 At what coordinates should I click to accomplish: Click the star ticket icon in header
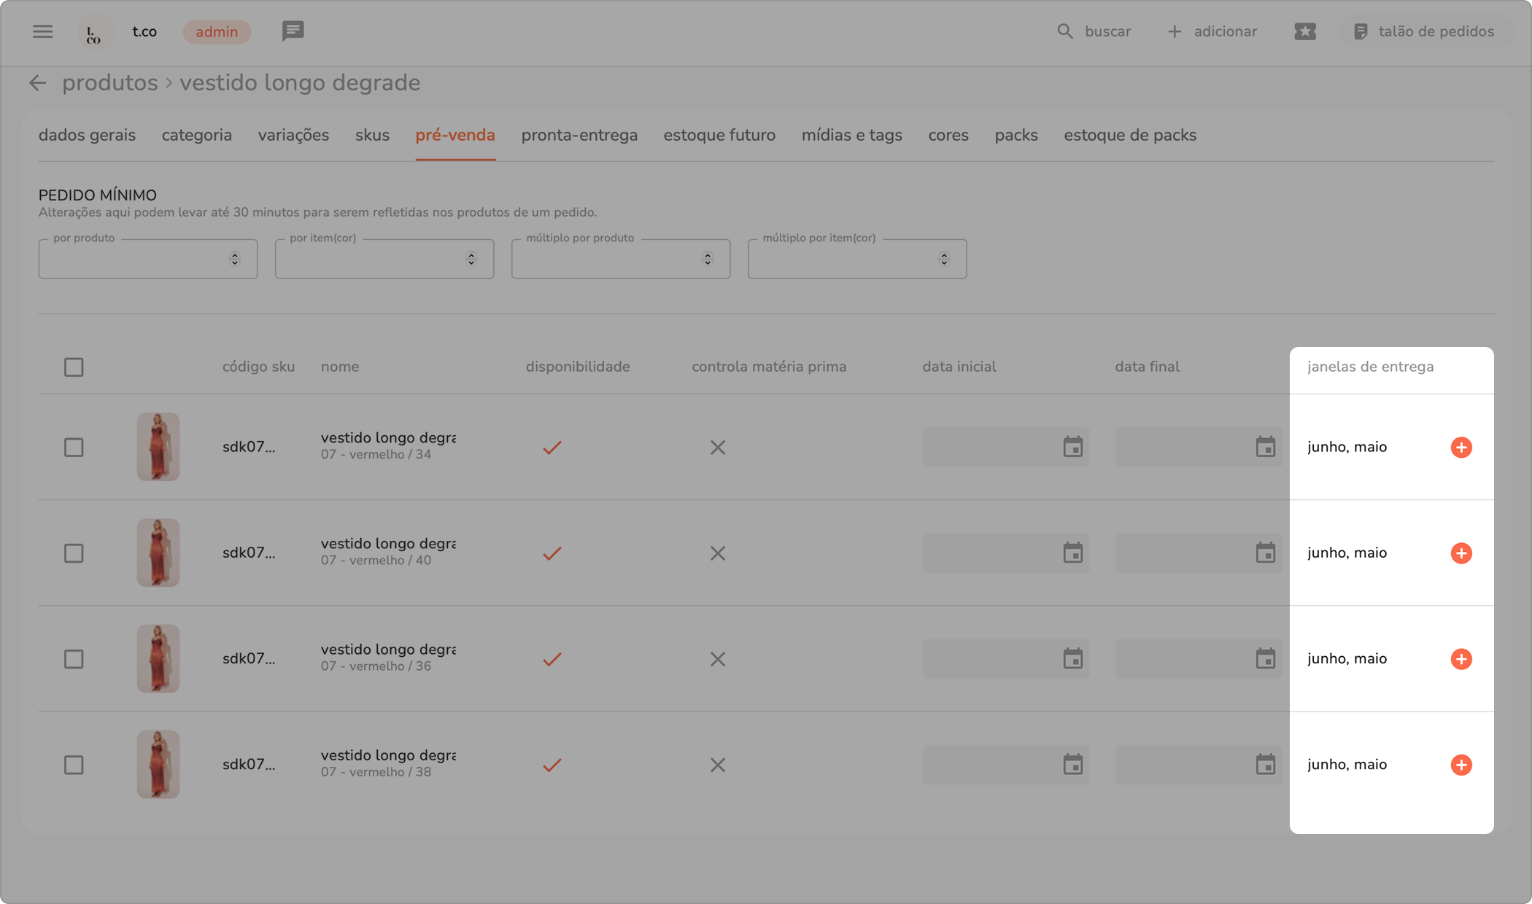pyautogui.click(x=1304, y=31)
